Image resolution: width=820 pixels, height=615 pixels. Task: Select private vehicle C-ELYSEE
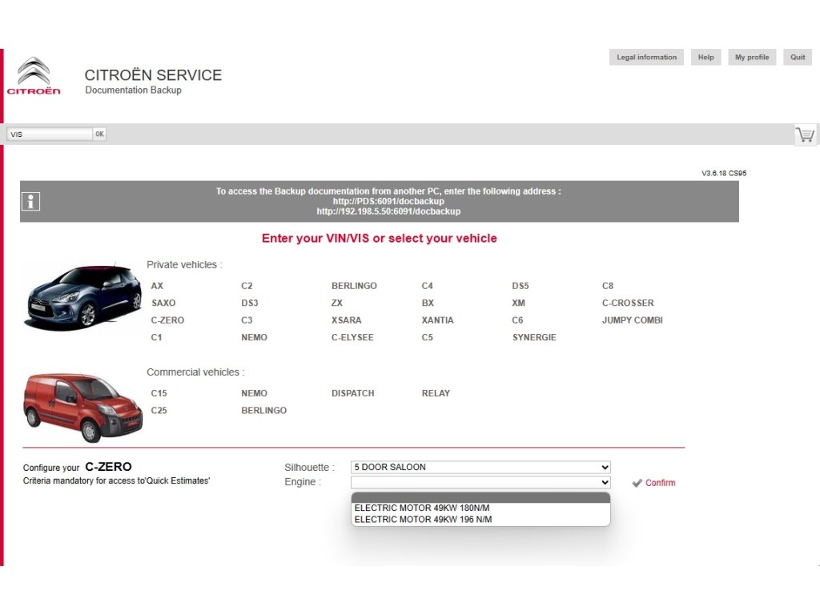352,337
